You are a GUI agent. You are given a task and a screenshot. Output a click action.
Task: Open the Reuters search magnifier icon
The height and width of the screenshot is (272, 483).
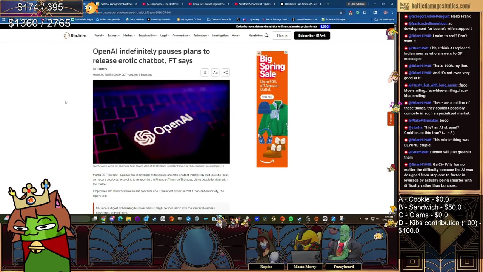point(266,36)
